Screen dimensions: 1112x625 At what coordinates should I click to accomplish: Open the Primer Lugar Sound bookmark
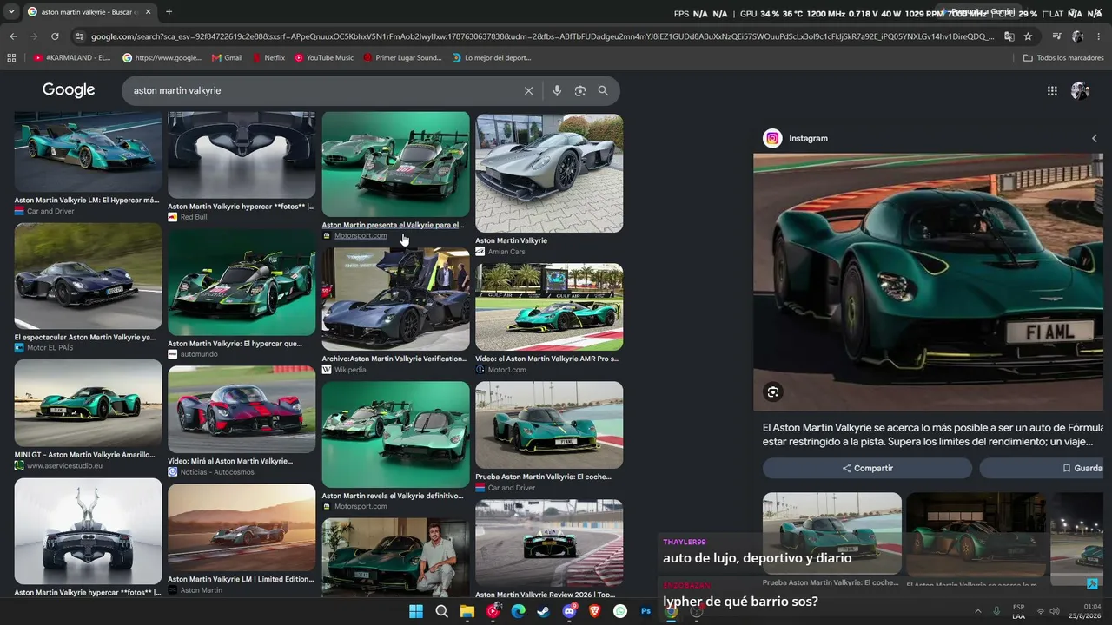click(x=402, y=58)
